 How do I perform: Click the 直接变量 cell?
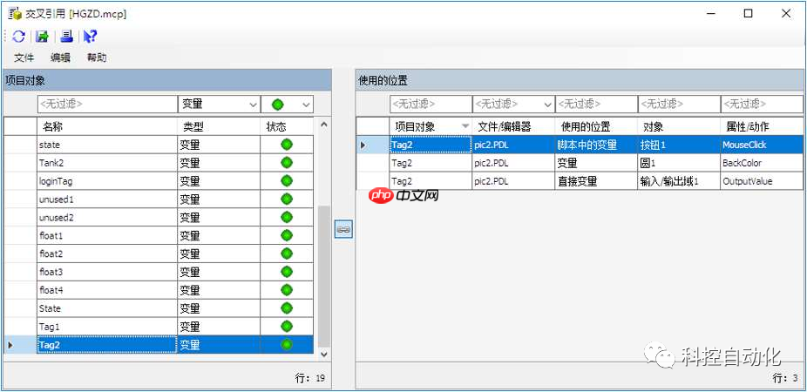tap(596, 181)
